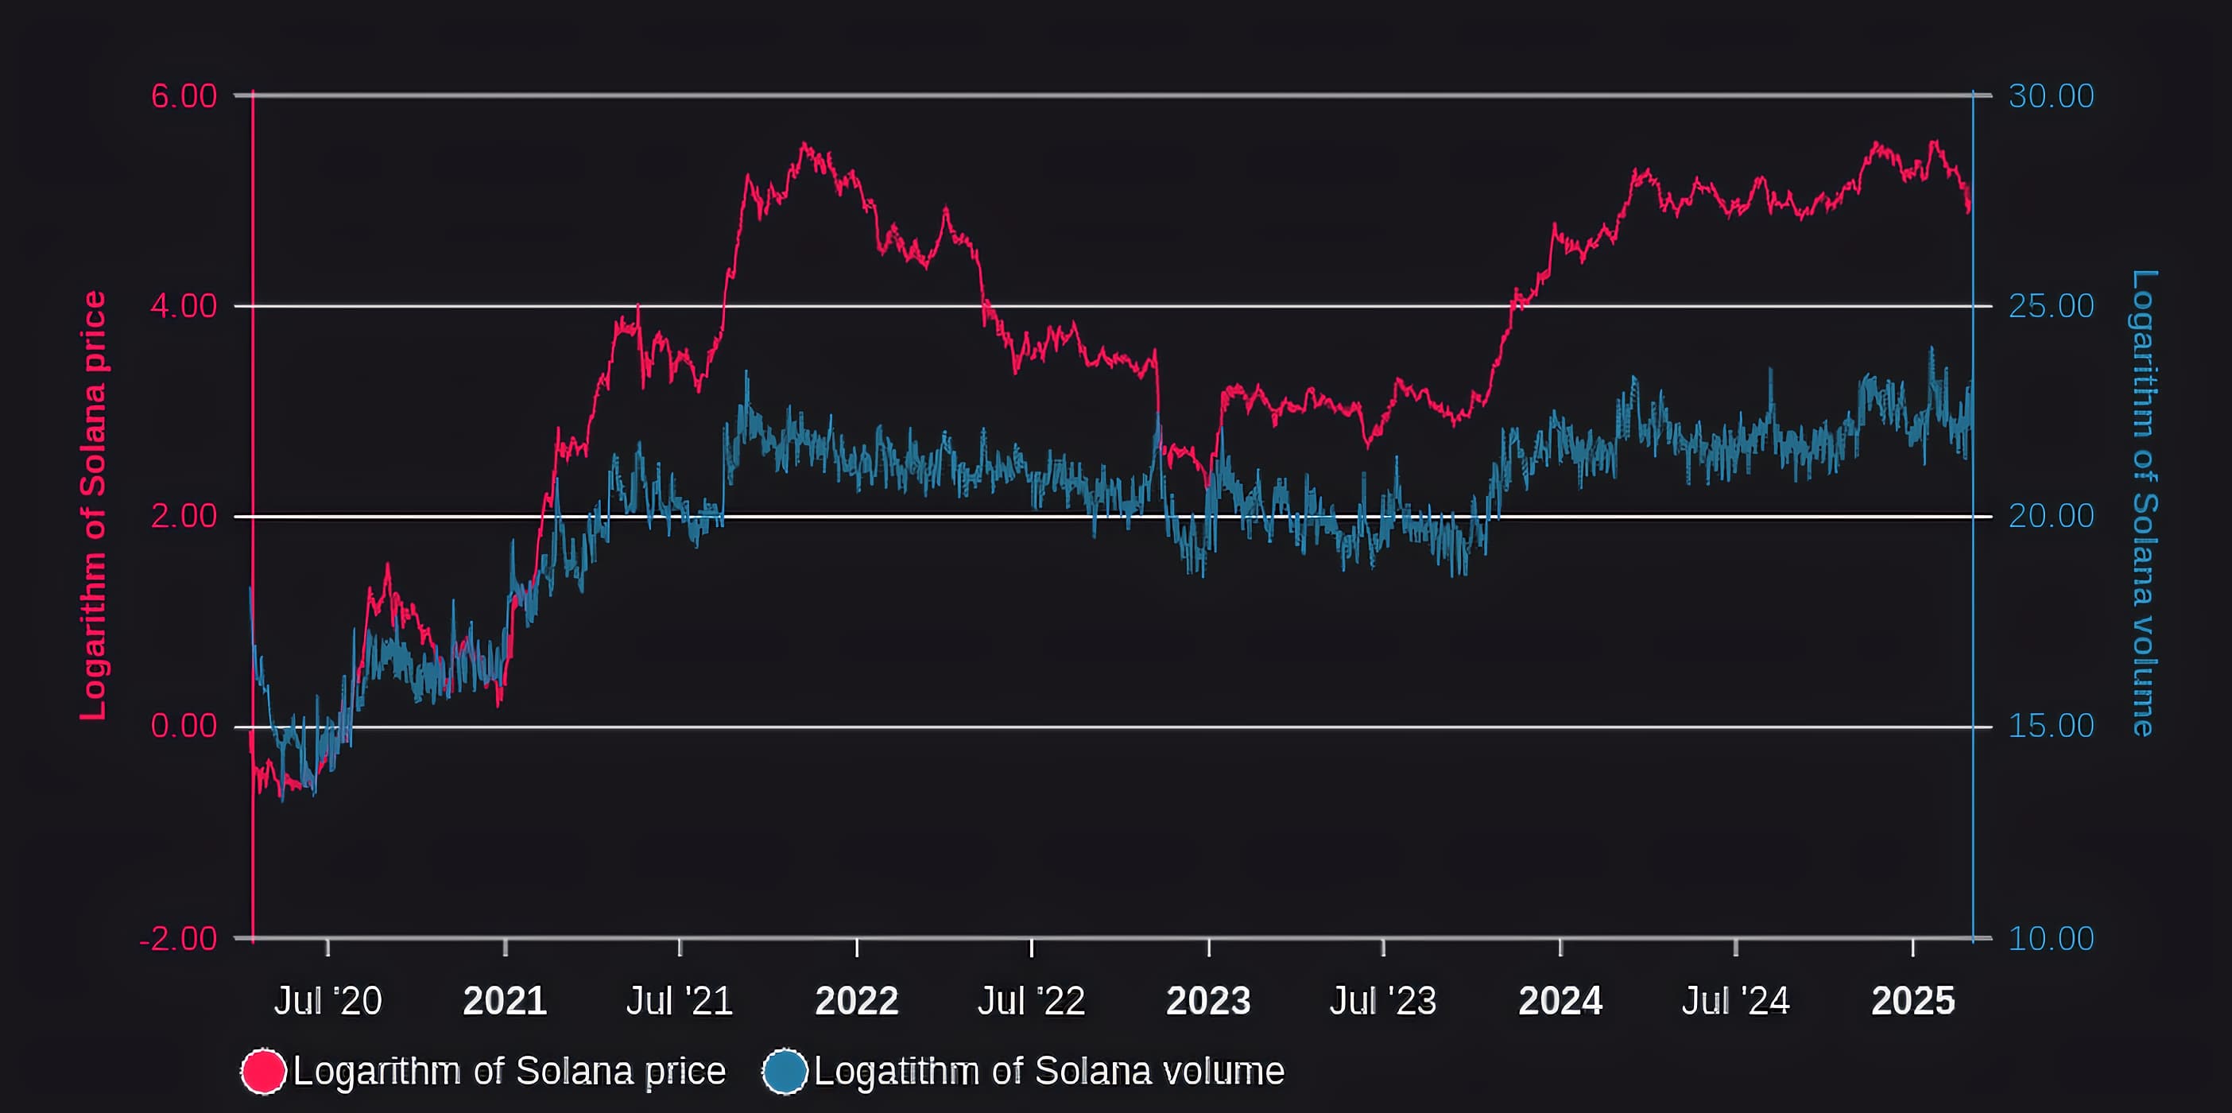This screenshot has width=2232, height=1113.
Task: Click the left axis value 6.00
Action: tap(184, 96)
